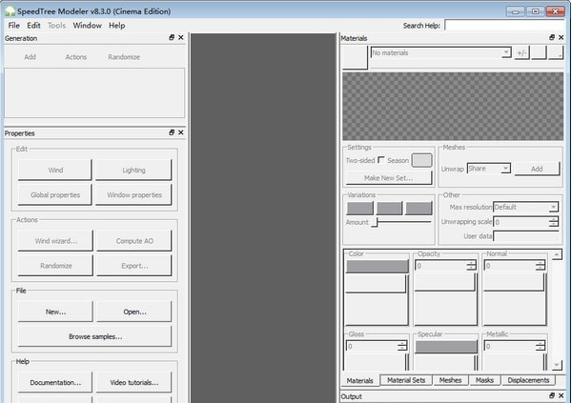
Task: Click the material maps scrollbar up arrow
Action: click(557, 254)
